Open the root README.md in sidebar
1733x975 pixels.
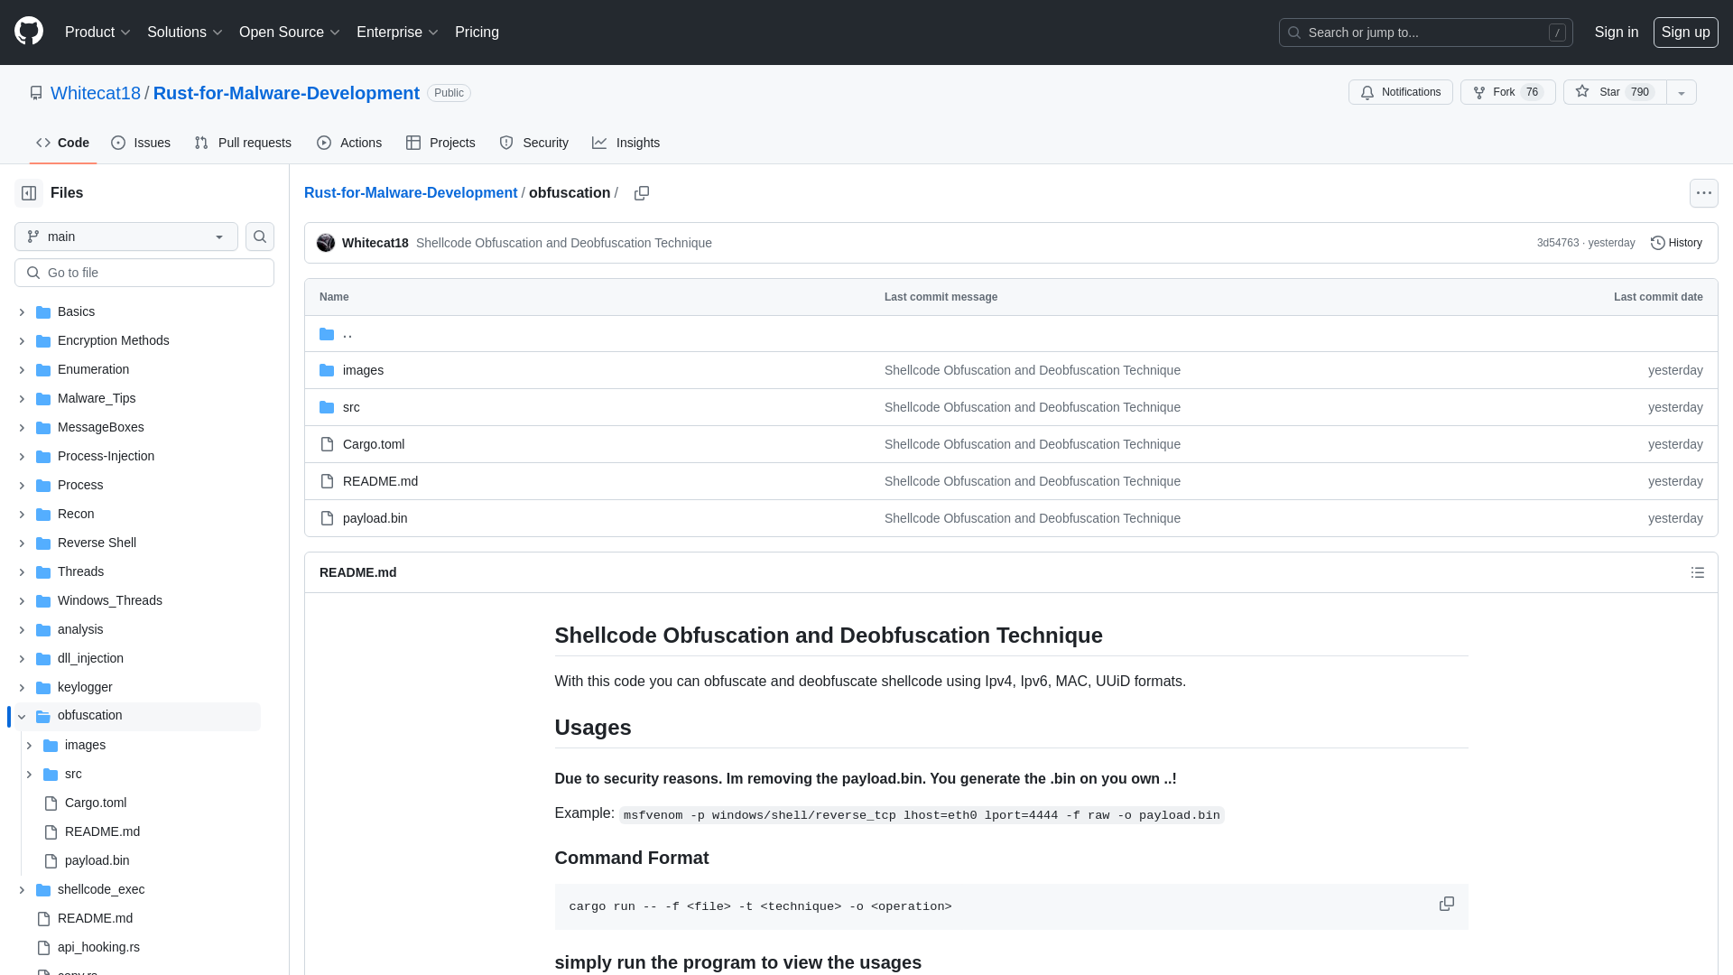pyautogui.click(x=95, y=918)
